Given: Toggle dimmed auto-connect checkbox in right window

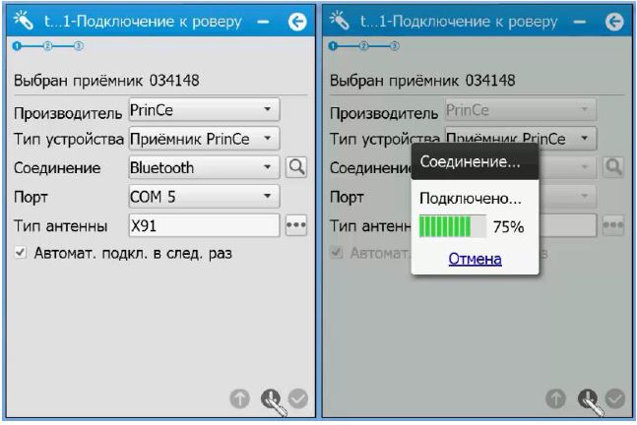Looking at the screenshot, I should 337,253.
